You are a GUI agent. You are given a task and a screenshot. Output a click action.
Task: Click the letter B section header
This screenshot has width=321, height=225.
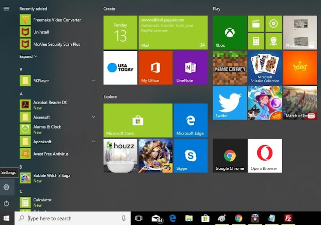click(x=21, y=167)
